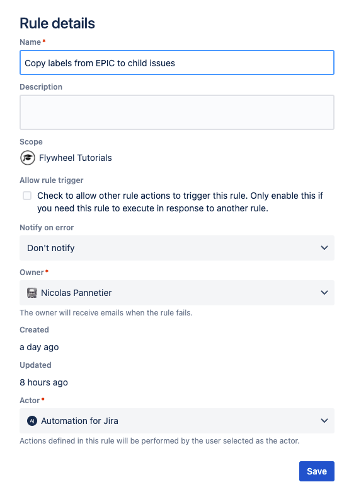Open the Don't notify dropdown
Viewport: 349px width, 494px height.
tap(177, 248)
